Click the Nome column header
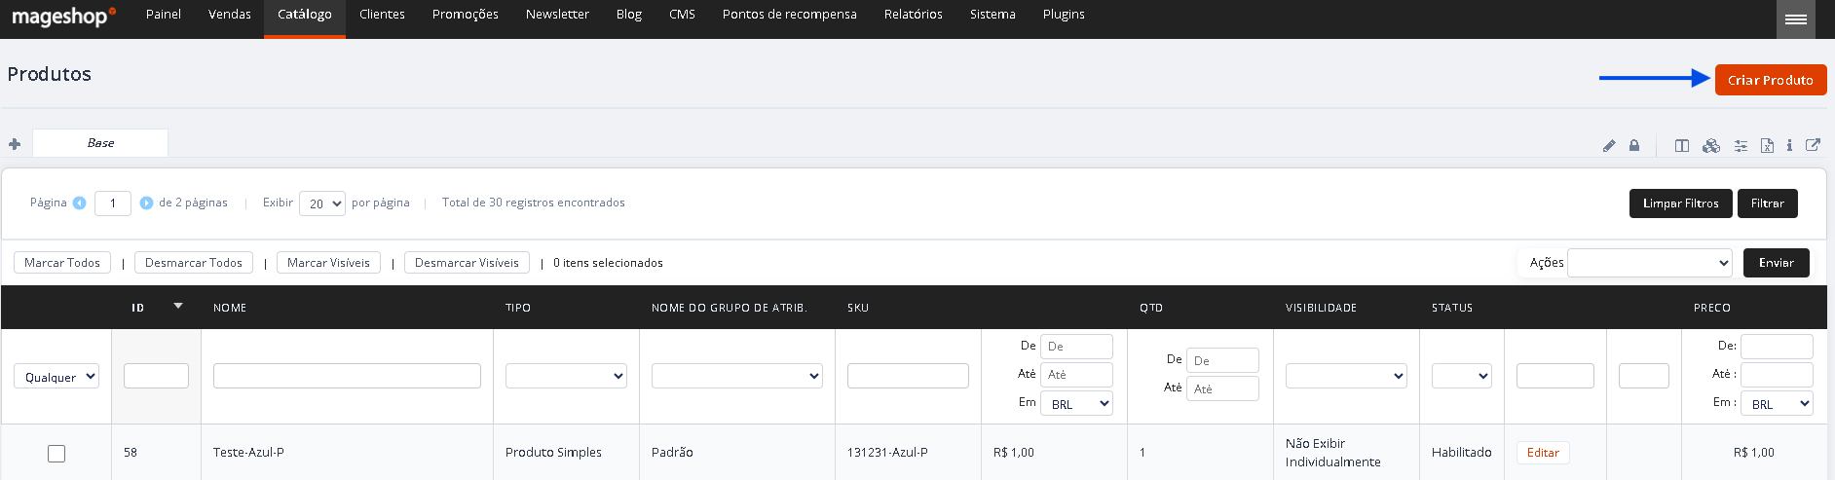 tap(230, 308)
